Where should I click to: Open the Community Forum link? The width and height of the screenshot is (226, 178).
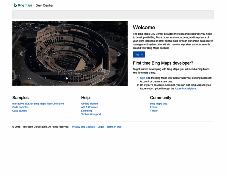(154, 107)
